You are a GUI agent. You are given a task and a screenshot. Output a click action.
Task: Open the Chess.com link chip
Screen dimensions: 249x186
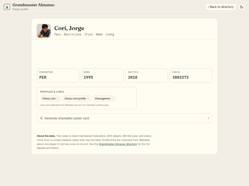50,99
